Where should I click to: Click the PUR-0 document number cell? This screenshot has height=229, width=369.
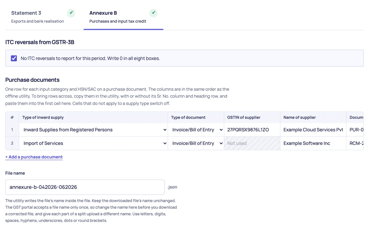(x=355, y=130)
